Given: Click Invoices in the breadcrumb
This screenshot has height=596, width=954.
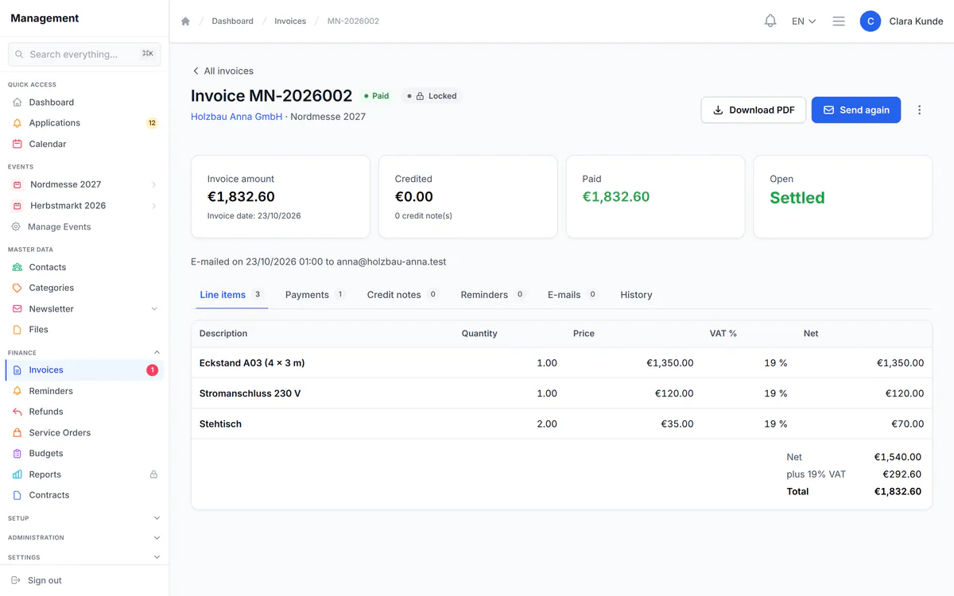Looking at the screenshot, I should pos(290,21).
